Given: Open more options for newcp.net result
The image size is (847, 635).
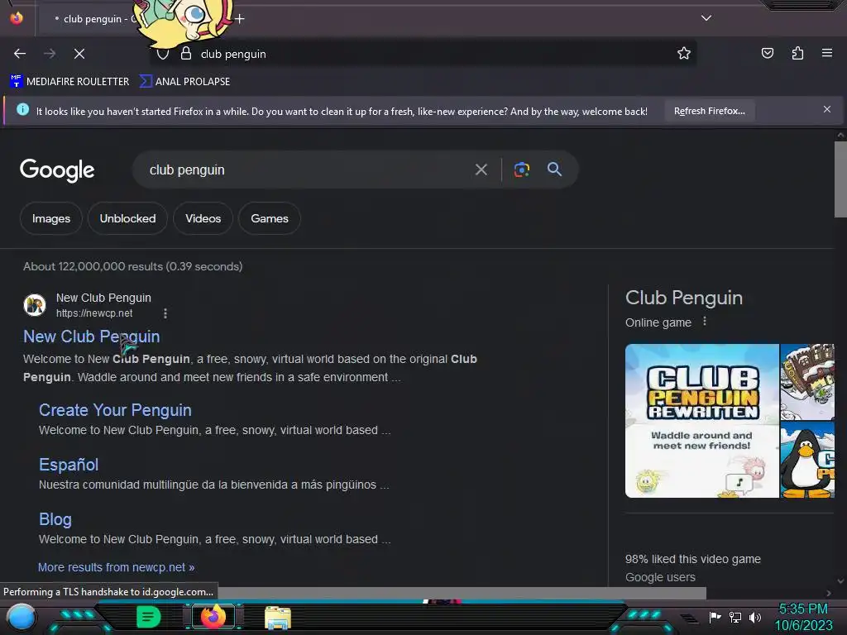Looking at the screenshot, I should click(165, 313).
